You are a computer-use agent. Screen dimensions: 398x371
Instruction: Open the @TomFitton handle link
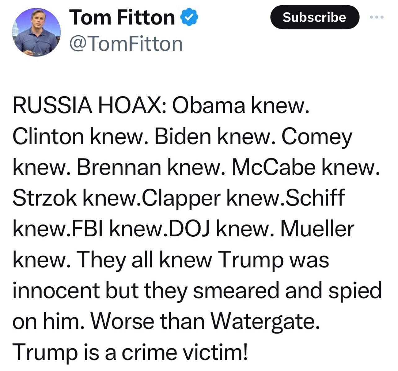click(x=126, y=44)
